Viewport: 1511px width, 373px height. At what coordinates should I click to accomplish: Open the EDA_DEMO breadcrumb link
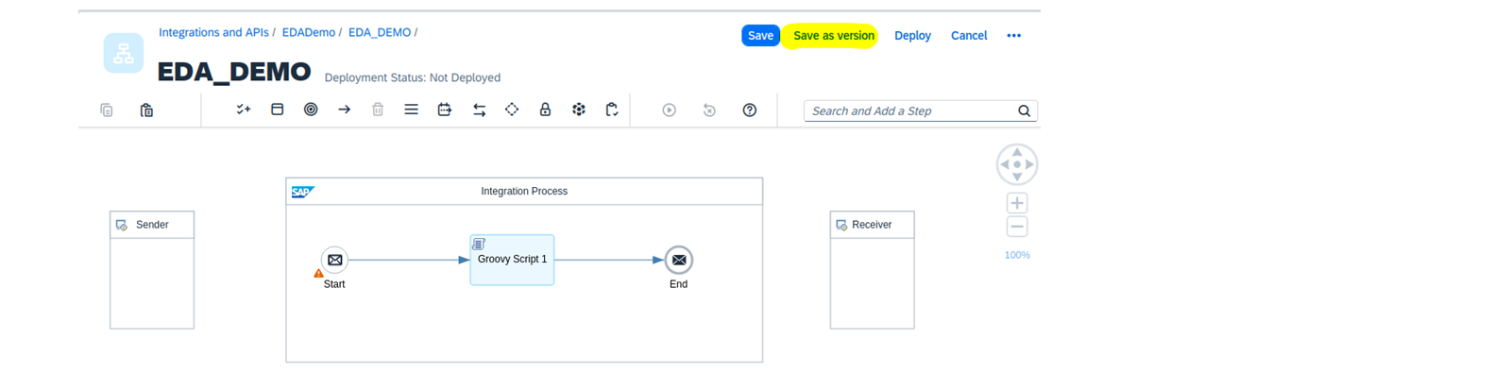380,32
